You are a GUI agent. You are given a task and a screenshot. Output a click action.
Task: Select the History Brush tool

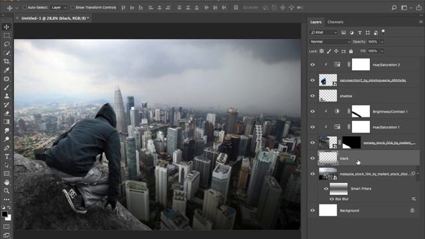[x=7, y=105]
